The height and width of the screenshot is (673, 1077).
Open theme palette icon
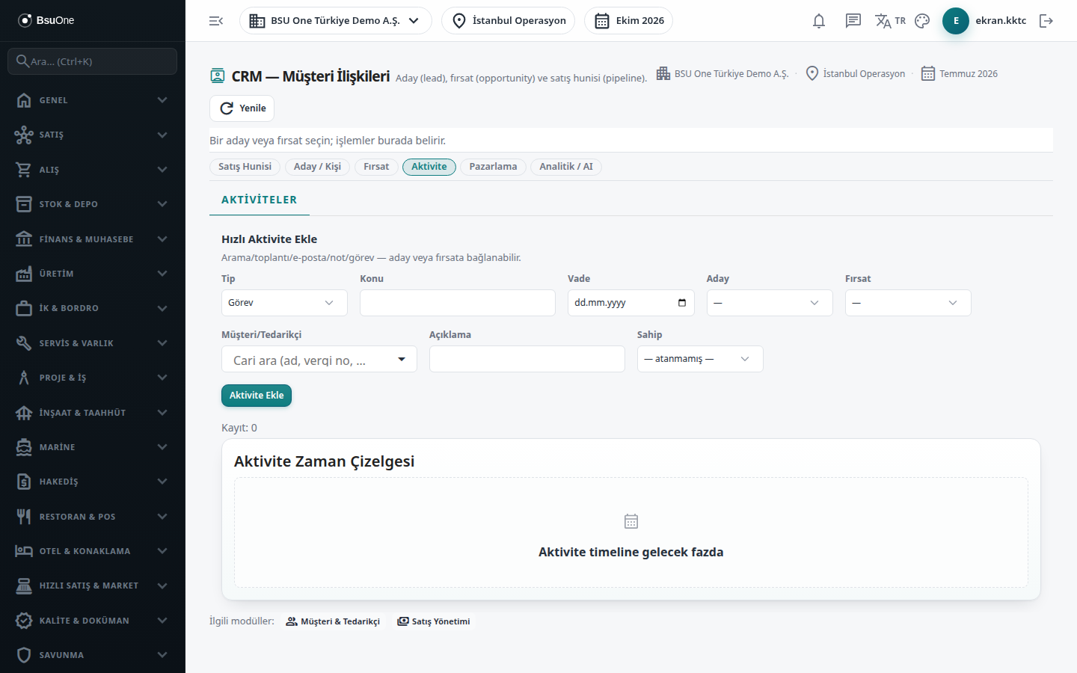pyautogui.click(x=922, y=21)
